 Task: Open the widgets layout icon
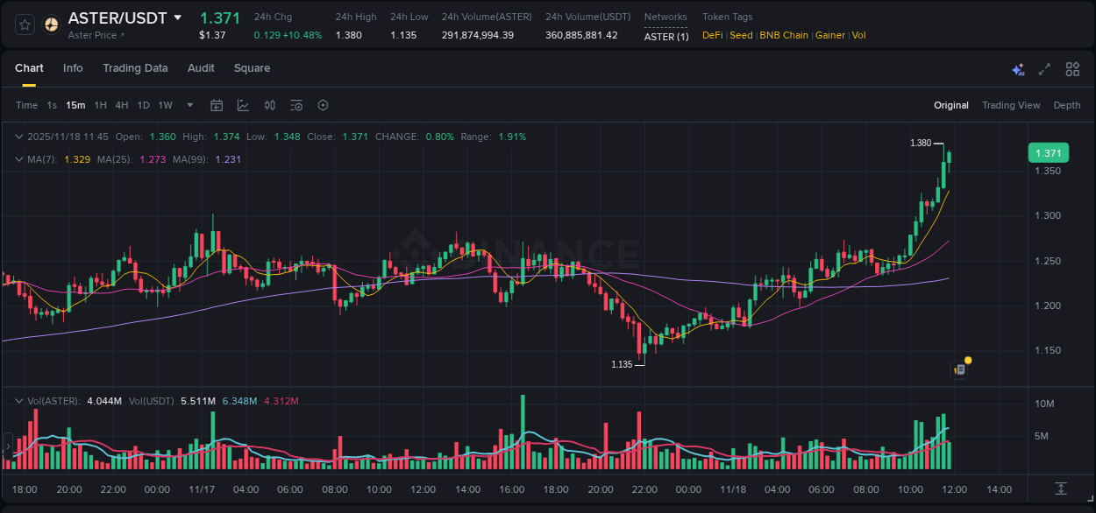tap(1072, 68)
